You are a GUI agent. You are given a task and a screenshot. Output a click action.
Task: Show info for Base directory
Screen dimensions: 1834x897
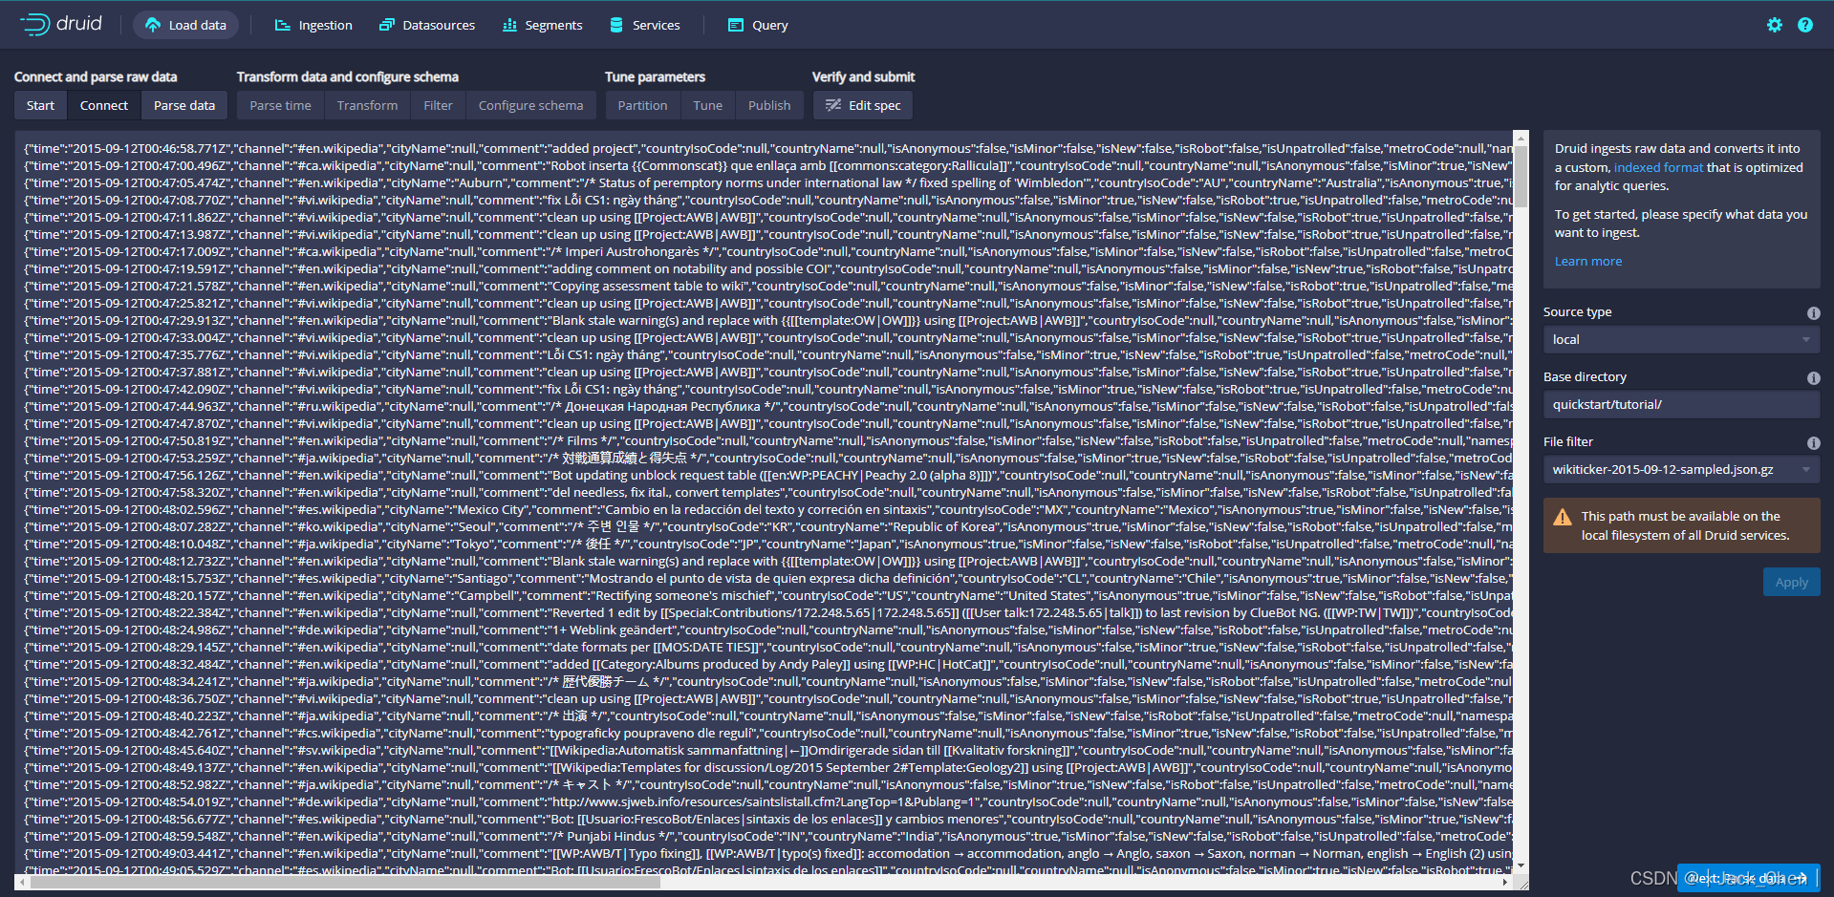(1813, 378)
